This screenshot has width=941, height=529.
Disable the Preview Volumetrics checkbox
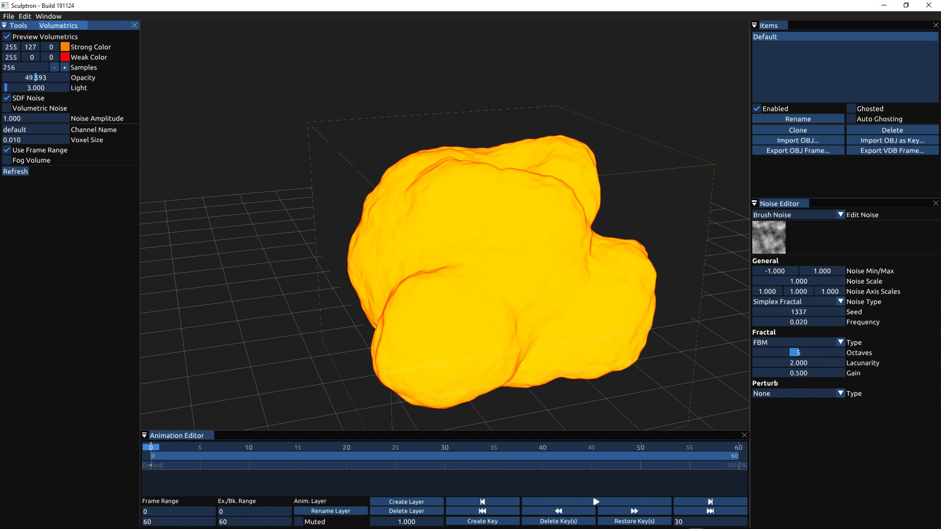[x=7, y=37]
